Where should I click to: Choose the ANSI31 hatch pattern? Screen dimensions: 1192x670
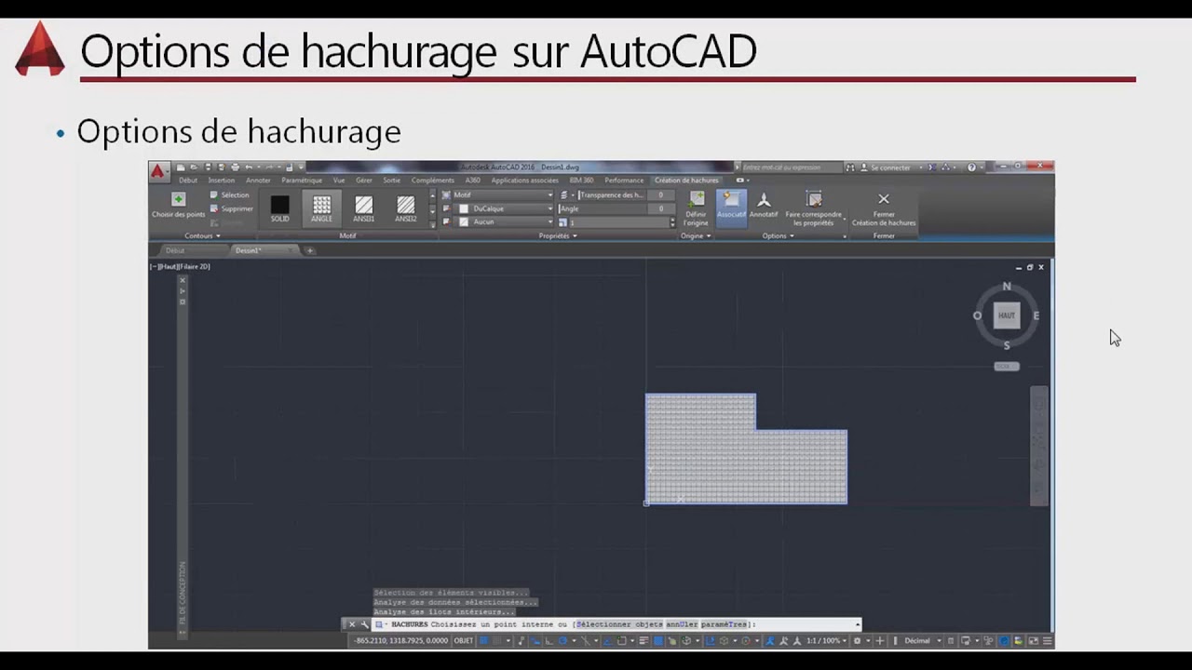click(x=364, y=208)
